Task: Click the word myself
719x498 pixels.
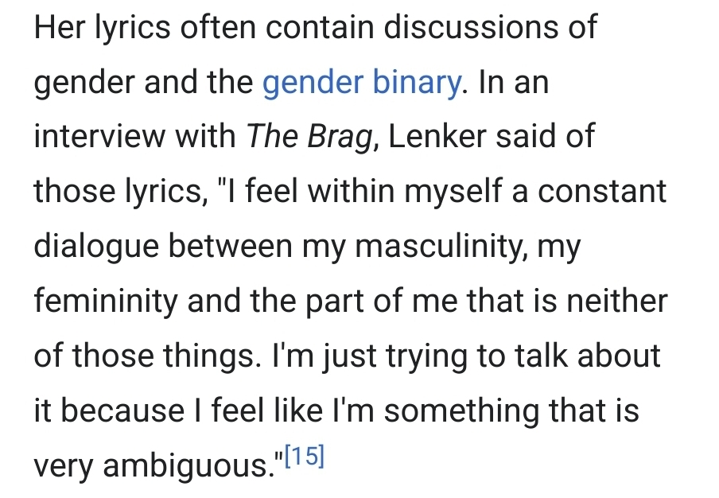Action: point(453,192)
